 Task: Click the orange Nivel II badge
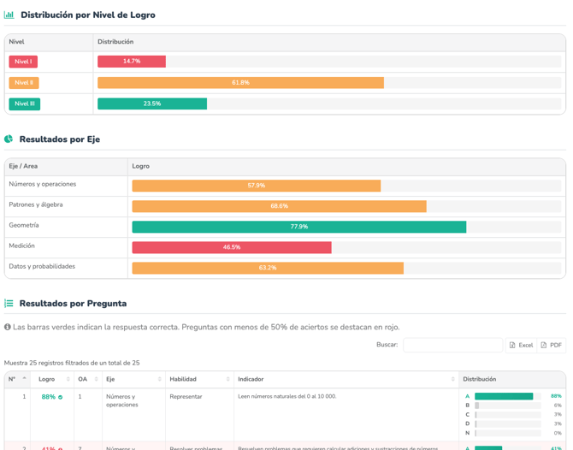(x=24, y=83)
